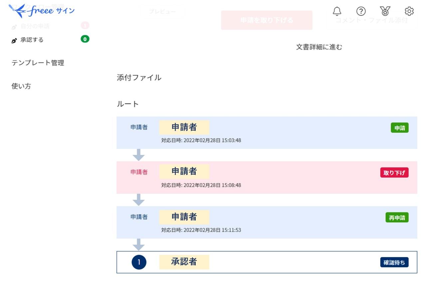
Task: Open 使い方 in the sidebar
Action: [21, 86]
